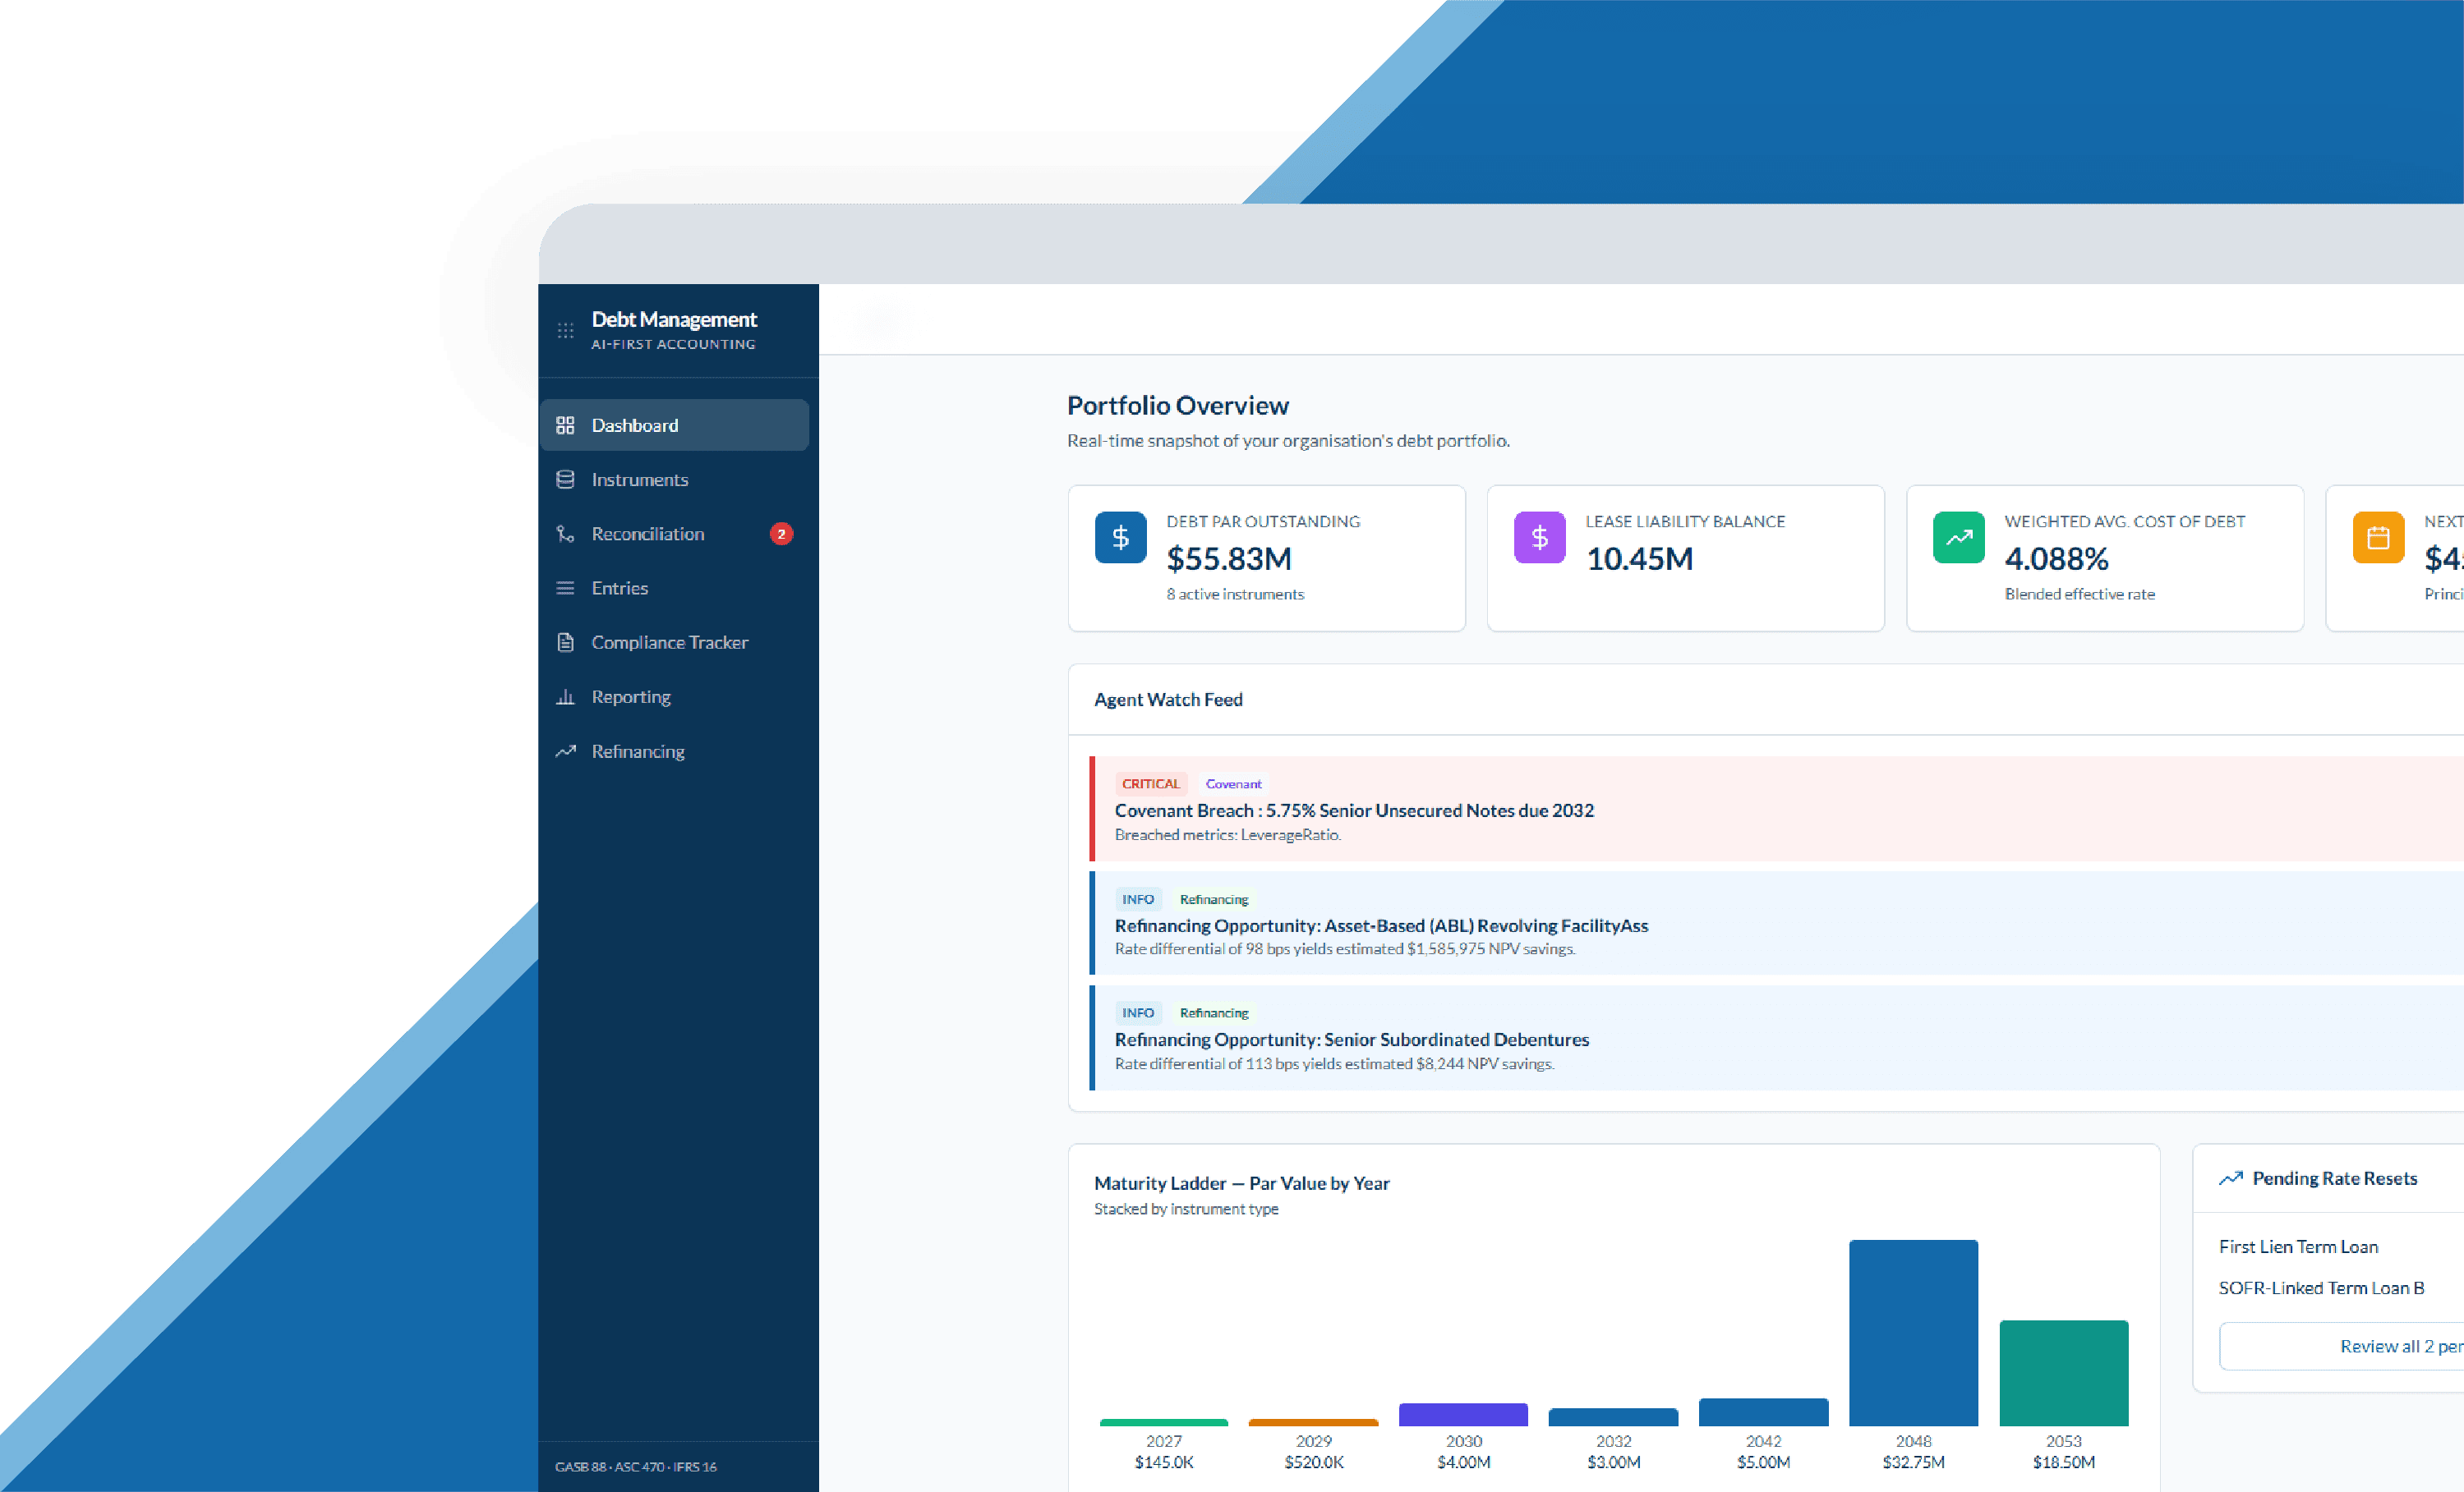Click the CRITICAL severity tag

[x=1150, y=783]
